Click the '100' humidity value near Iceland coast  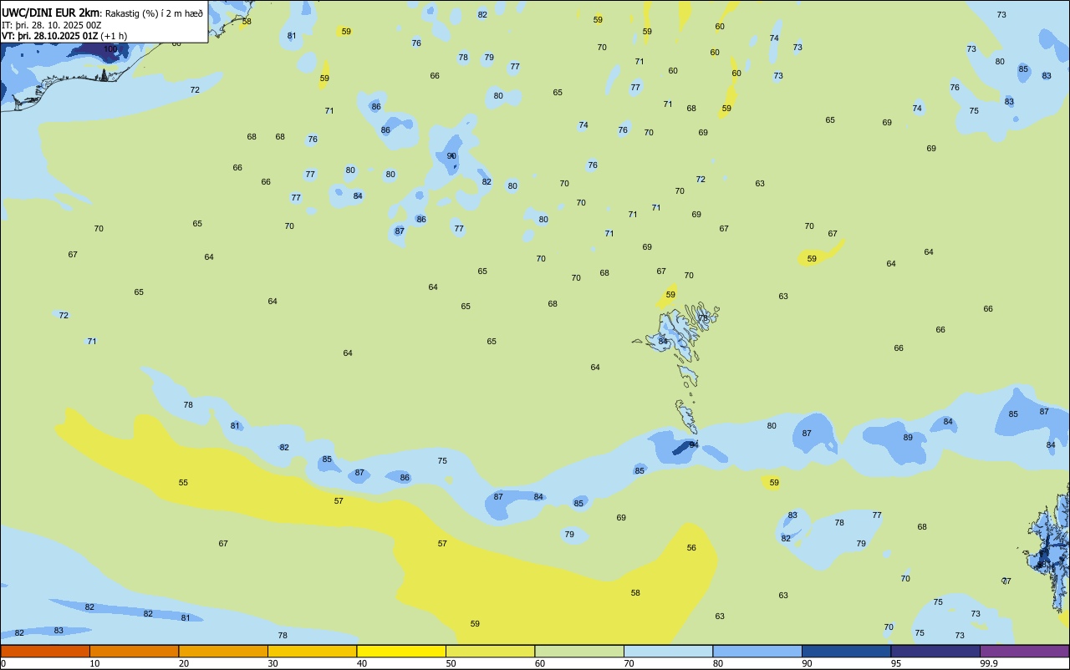110,49
